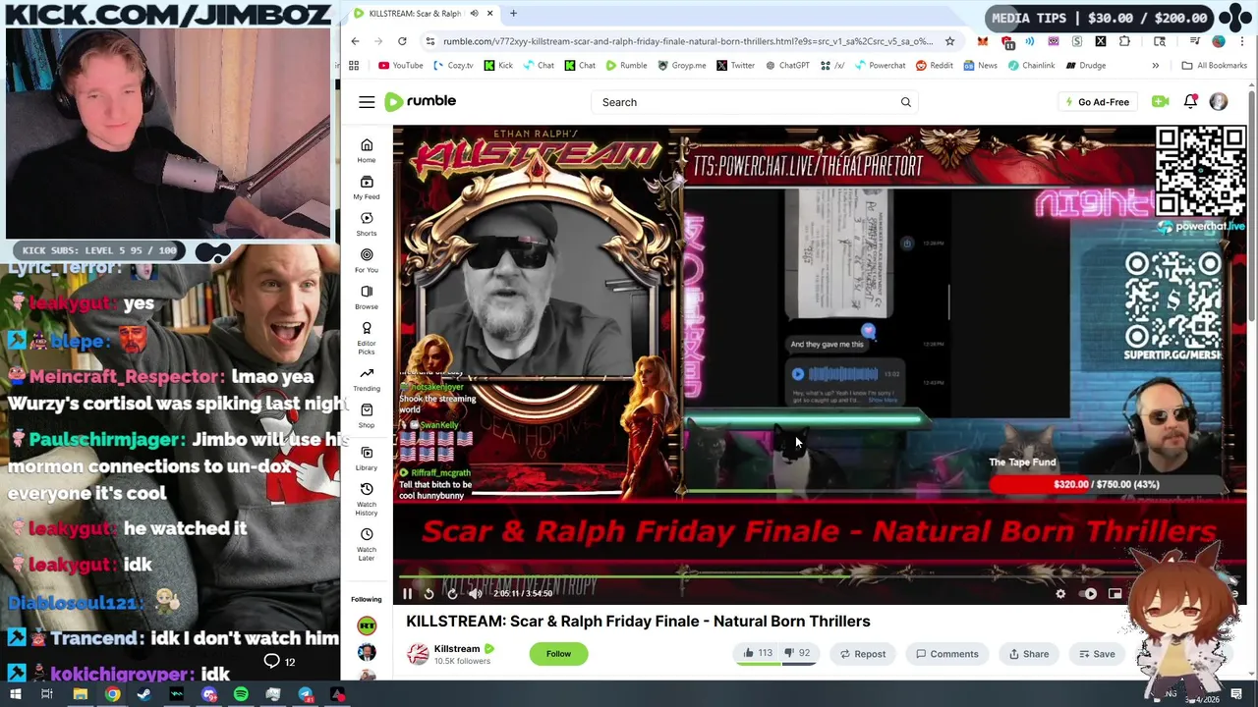This screenshot has height=707, width=1258.
Task: Open Watch History in the sidebar
Action: pyautogui.click(x=367, y=498)
